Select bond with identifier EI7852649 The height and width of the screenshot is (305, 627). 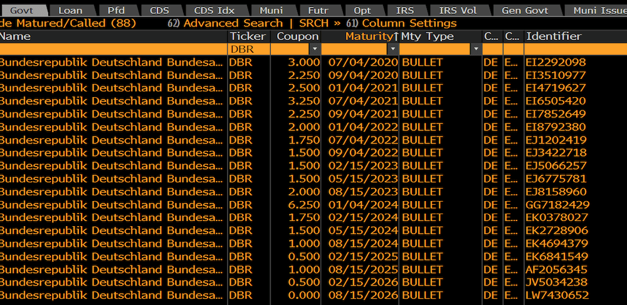tap(556, 114)
